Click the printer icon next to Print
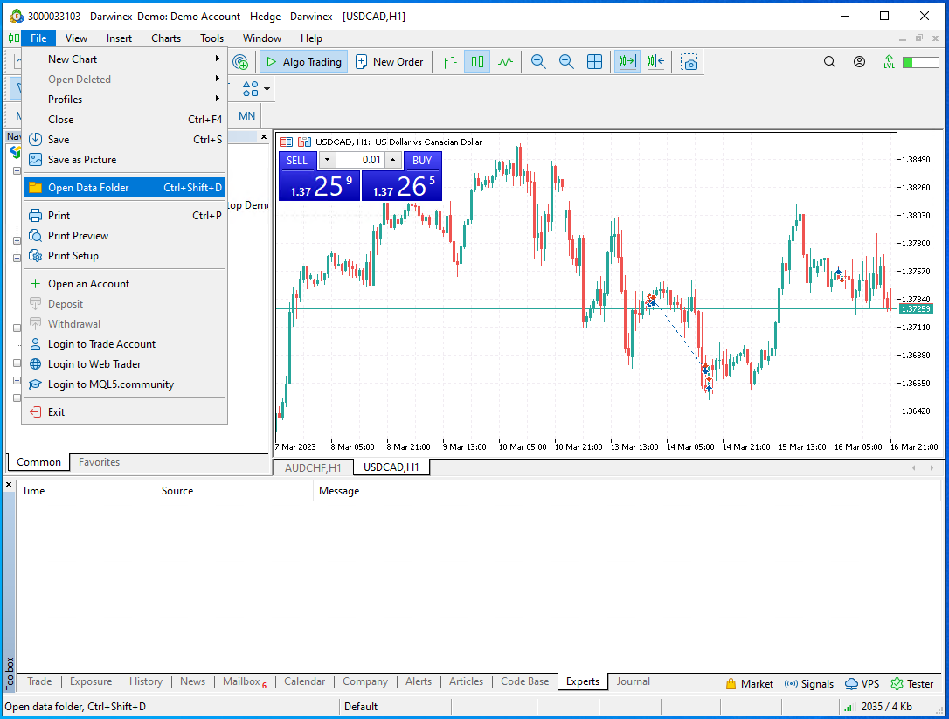The image size is (949, 719). click(x=36, y=216)
